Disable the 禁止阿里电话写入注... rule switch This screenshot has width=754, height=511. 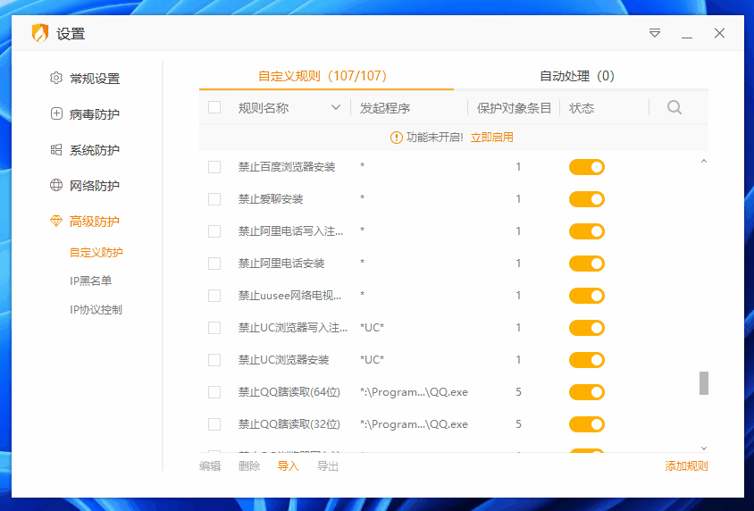click(587, 231)
